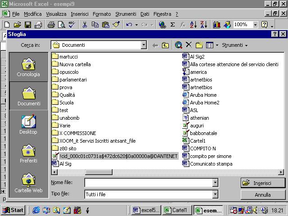
Task: Create a new folder with toolbar icon
Action: [199, 45]
